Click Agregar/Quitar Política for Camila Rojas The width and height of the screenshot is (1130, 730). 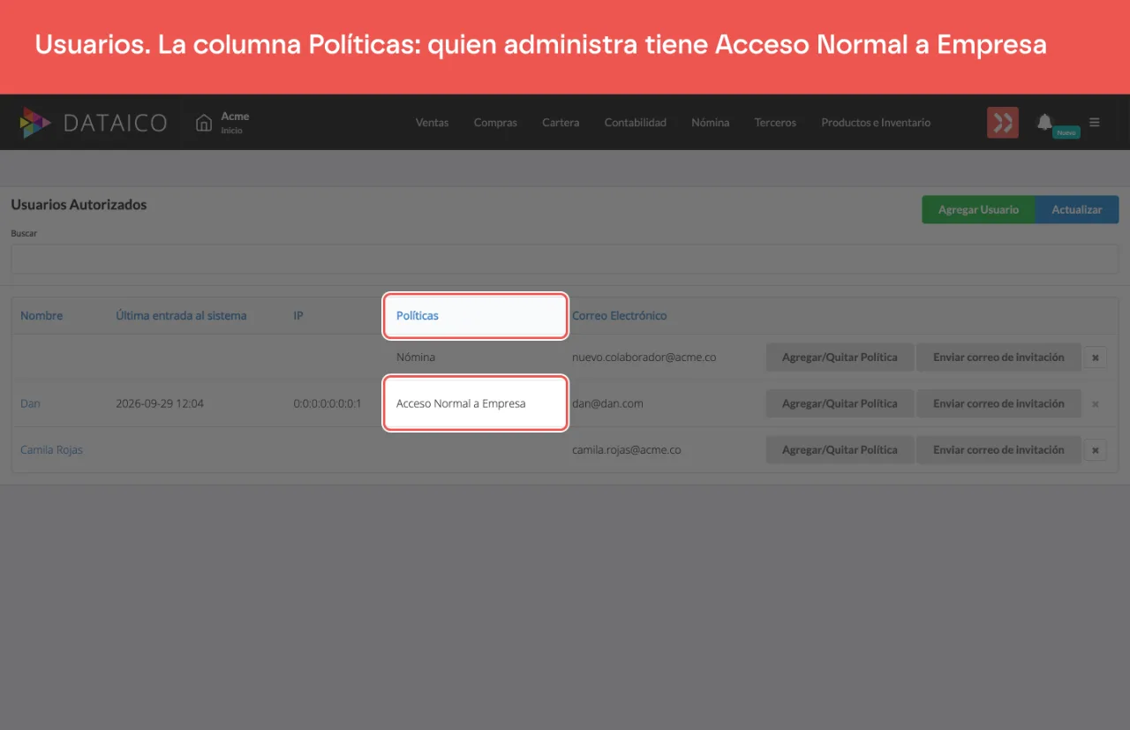pos(840,449)
